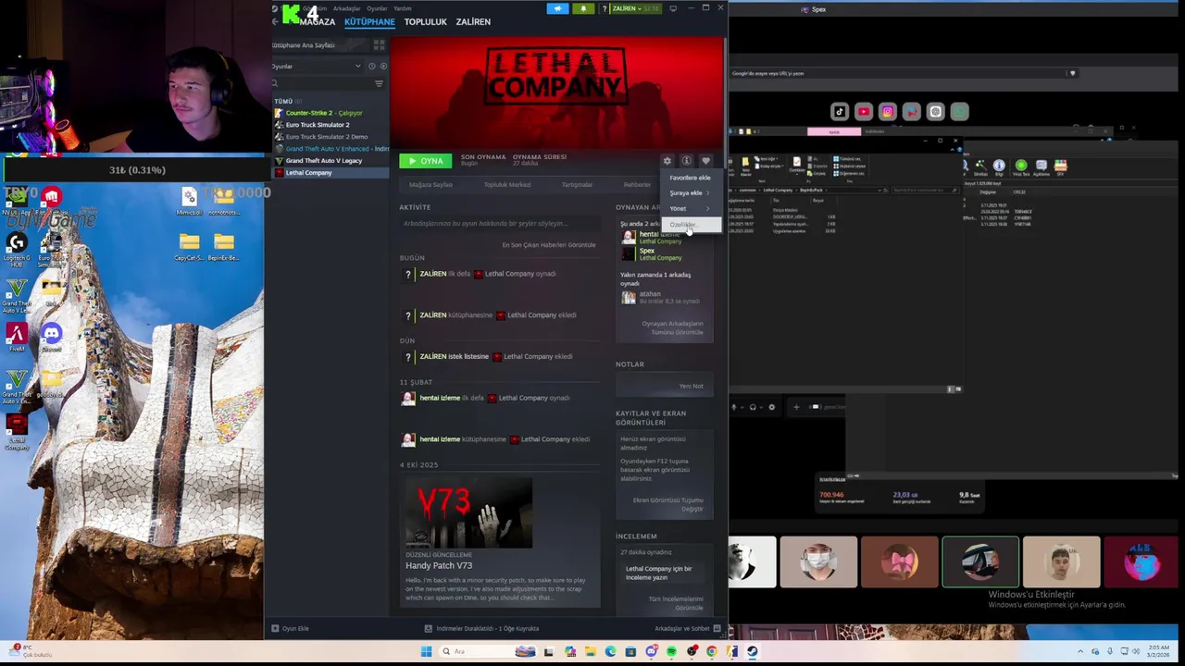Viewport: 1185px width, 666px height.
Task: Show hidden system tray icons chevron
Action: tap(1080, 651)
